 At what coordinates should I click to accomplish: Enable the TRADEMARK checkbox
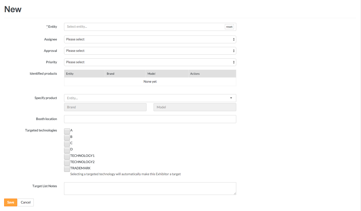point(67,169)
